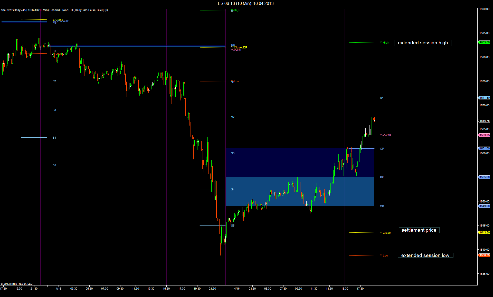Click the pink 1563,75 Y-VWAP price tag
The width and height of the screenshot is (493, 297).
pos(485,135)
